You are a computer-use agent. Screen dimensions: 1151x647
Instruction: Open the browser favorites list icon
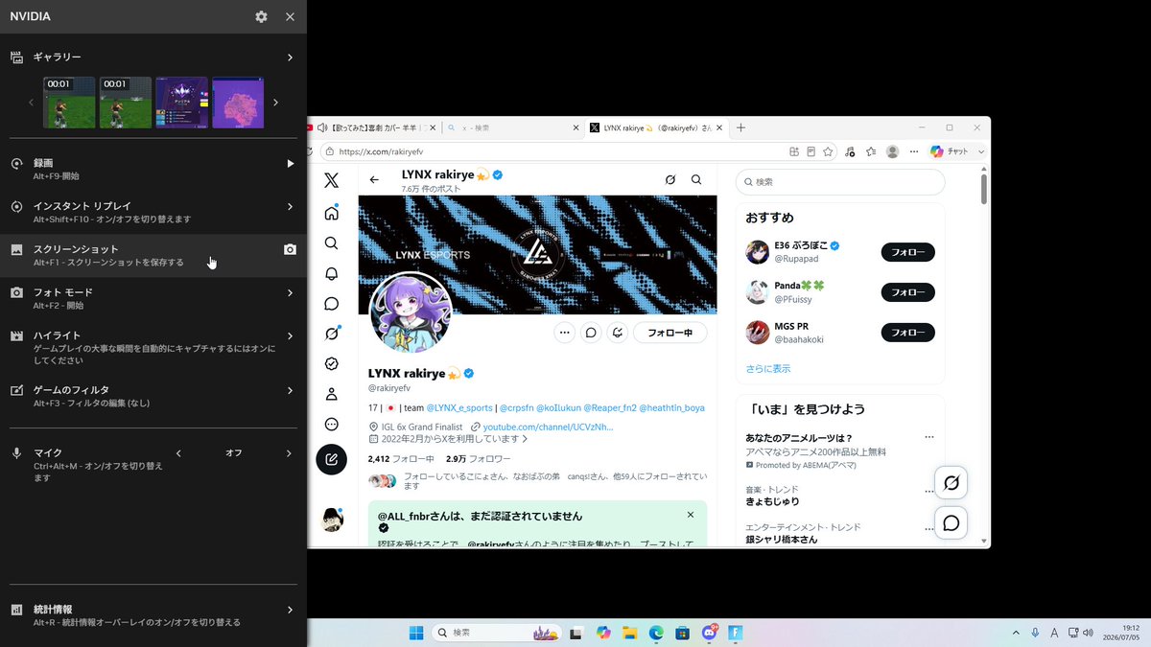point(871,151)
